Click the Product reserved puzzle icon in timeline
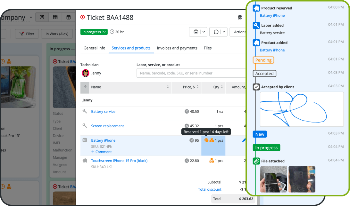 coord(256,8)
